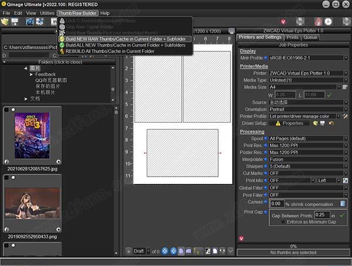352x266 pixels.
Task: Click the down arrow button left of Draft
Action: pos(128,251)
